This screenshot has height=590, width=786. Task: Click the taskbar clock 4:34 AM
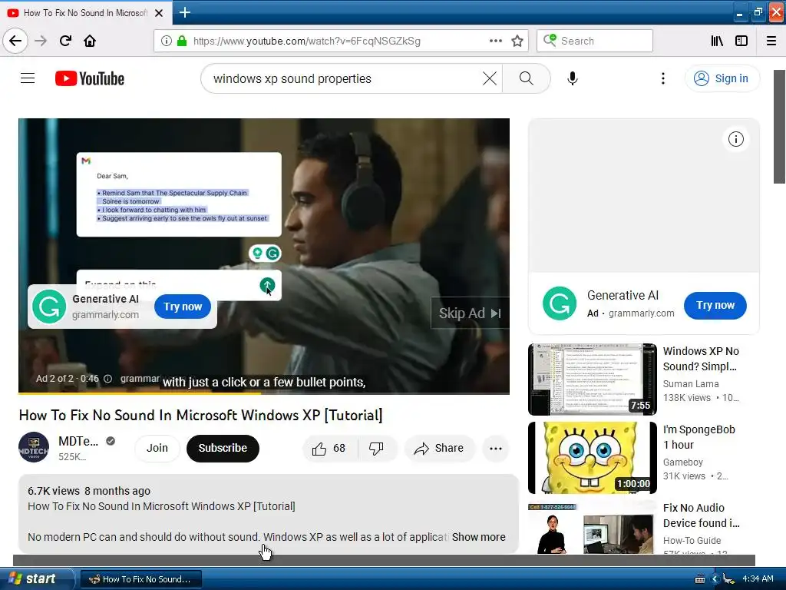[x=758, y=578]
